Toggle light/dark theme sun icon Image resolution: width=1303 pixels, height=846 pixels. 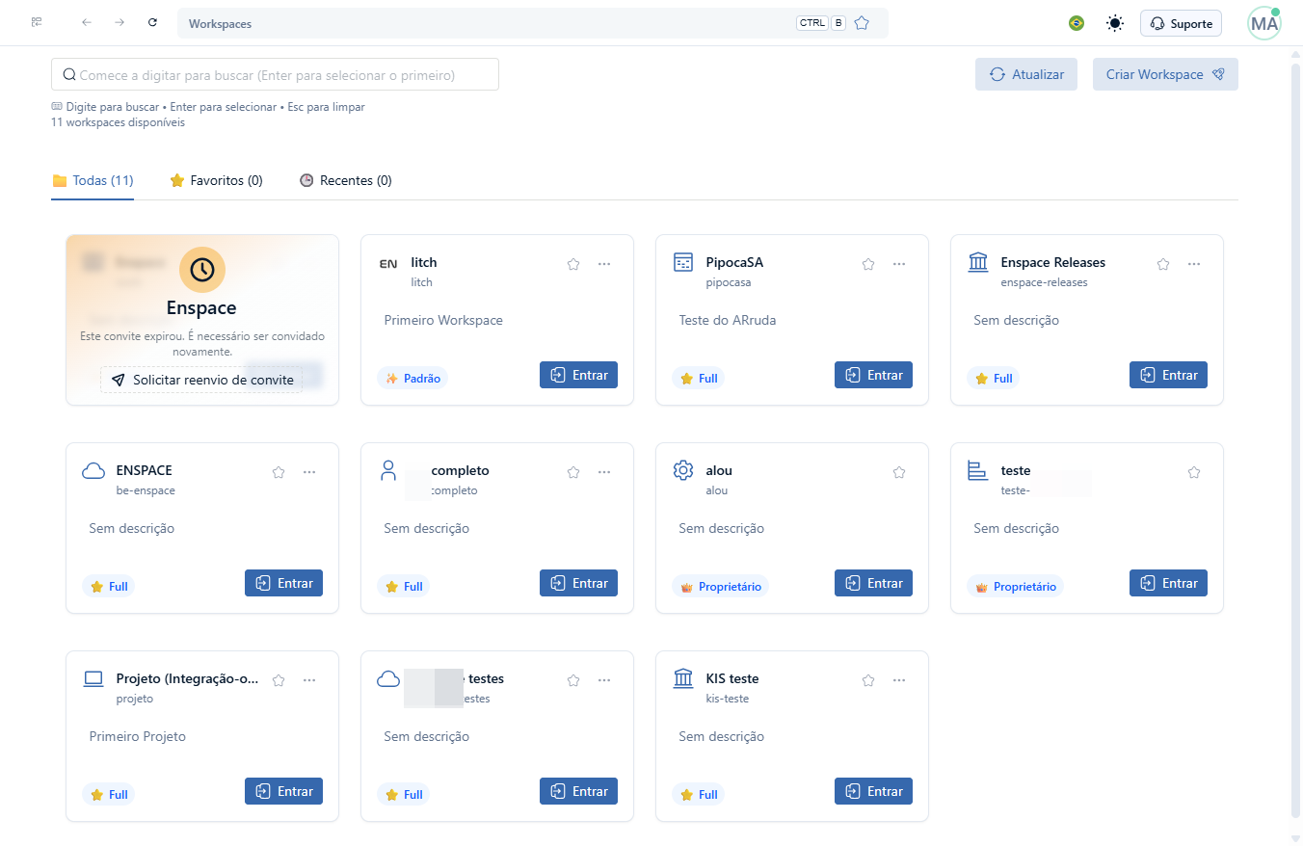pos(1115,23)
